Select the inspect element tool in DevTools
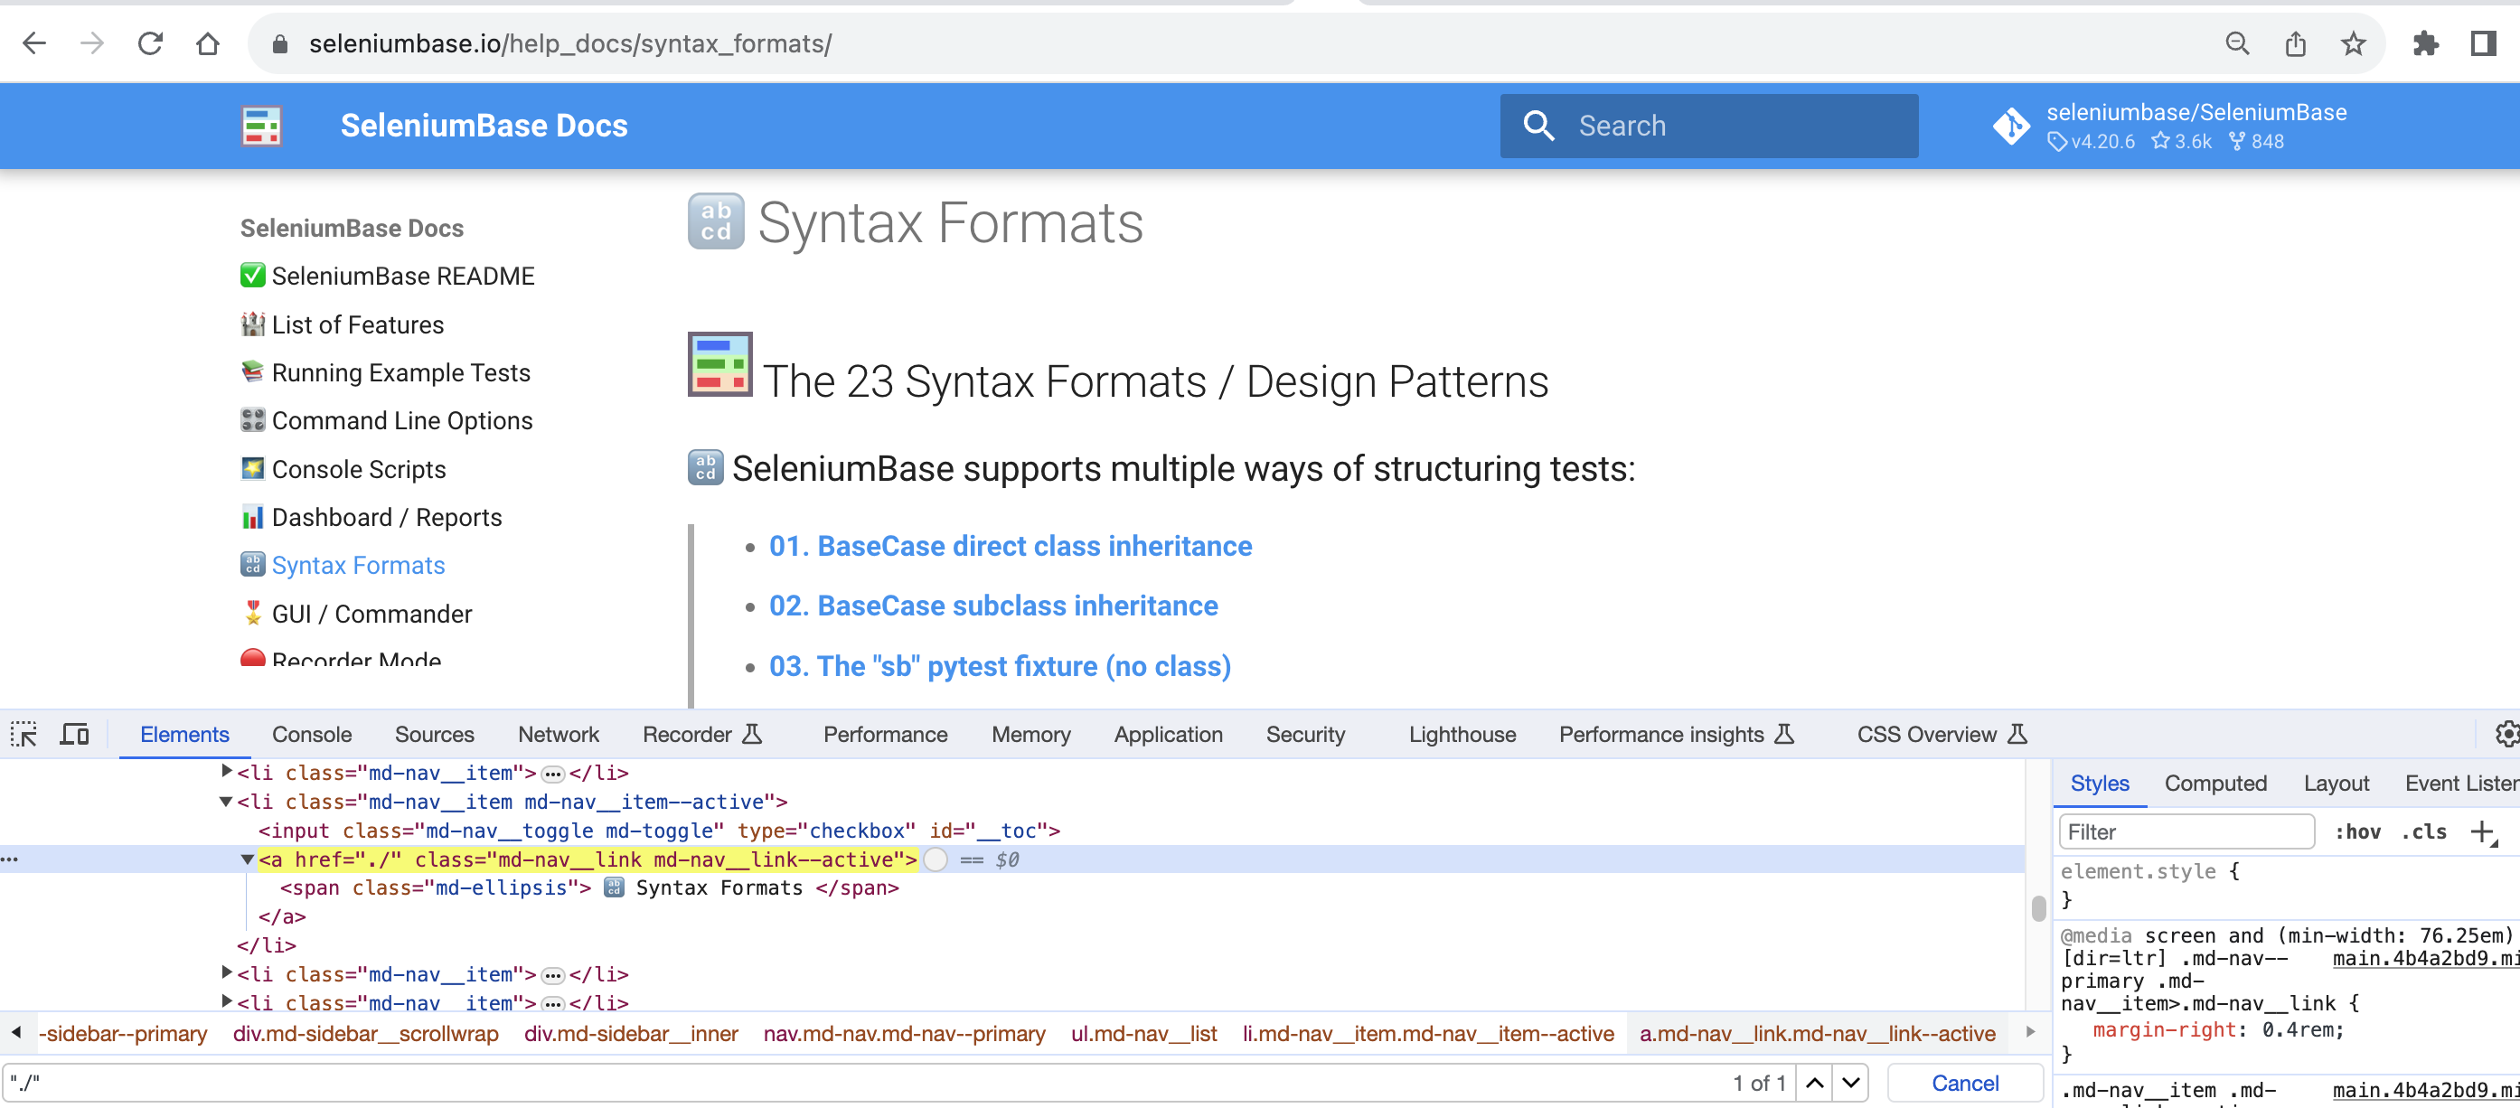The image size is (2520, 1108). pos(24,734)
